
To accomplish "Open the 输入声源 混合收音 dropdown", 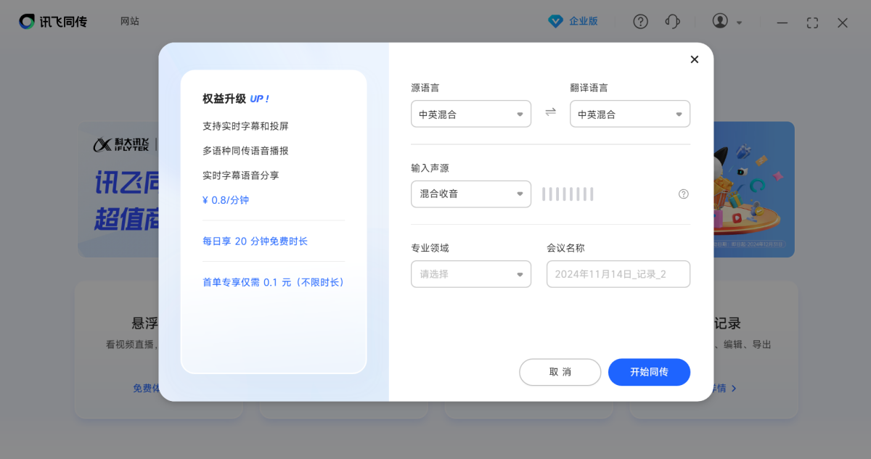I will tap(470, 194).
